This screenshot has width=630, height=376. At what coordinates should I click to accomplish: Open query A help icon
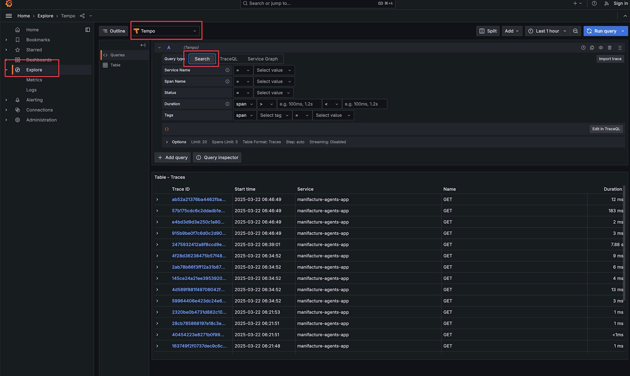[583, 48]
